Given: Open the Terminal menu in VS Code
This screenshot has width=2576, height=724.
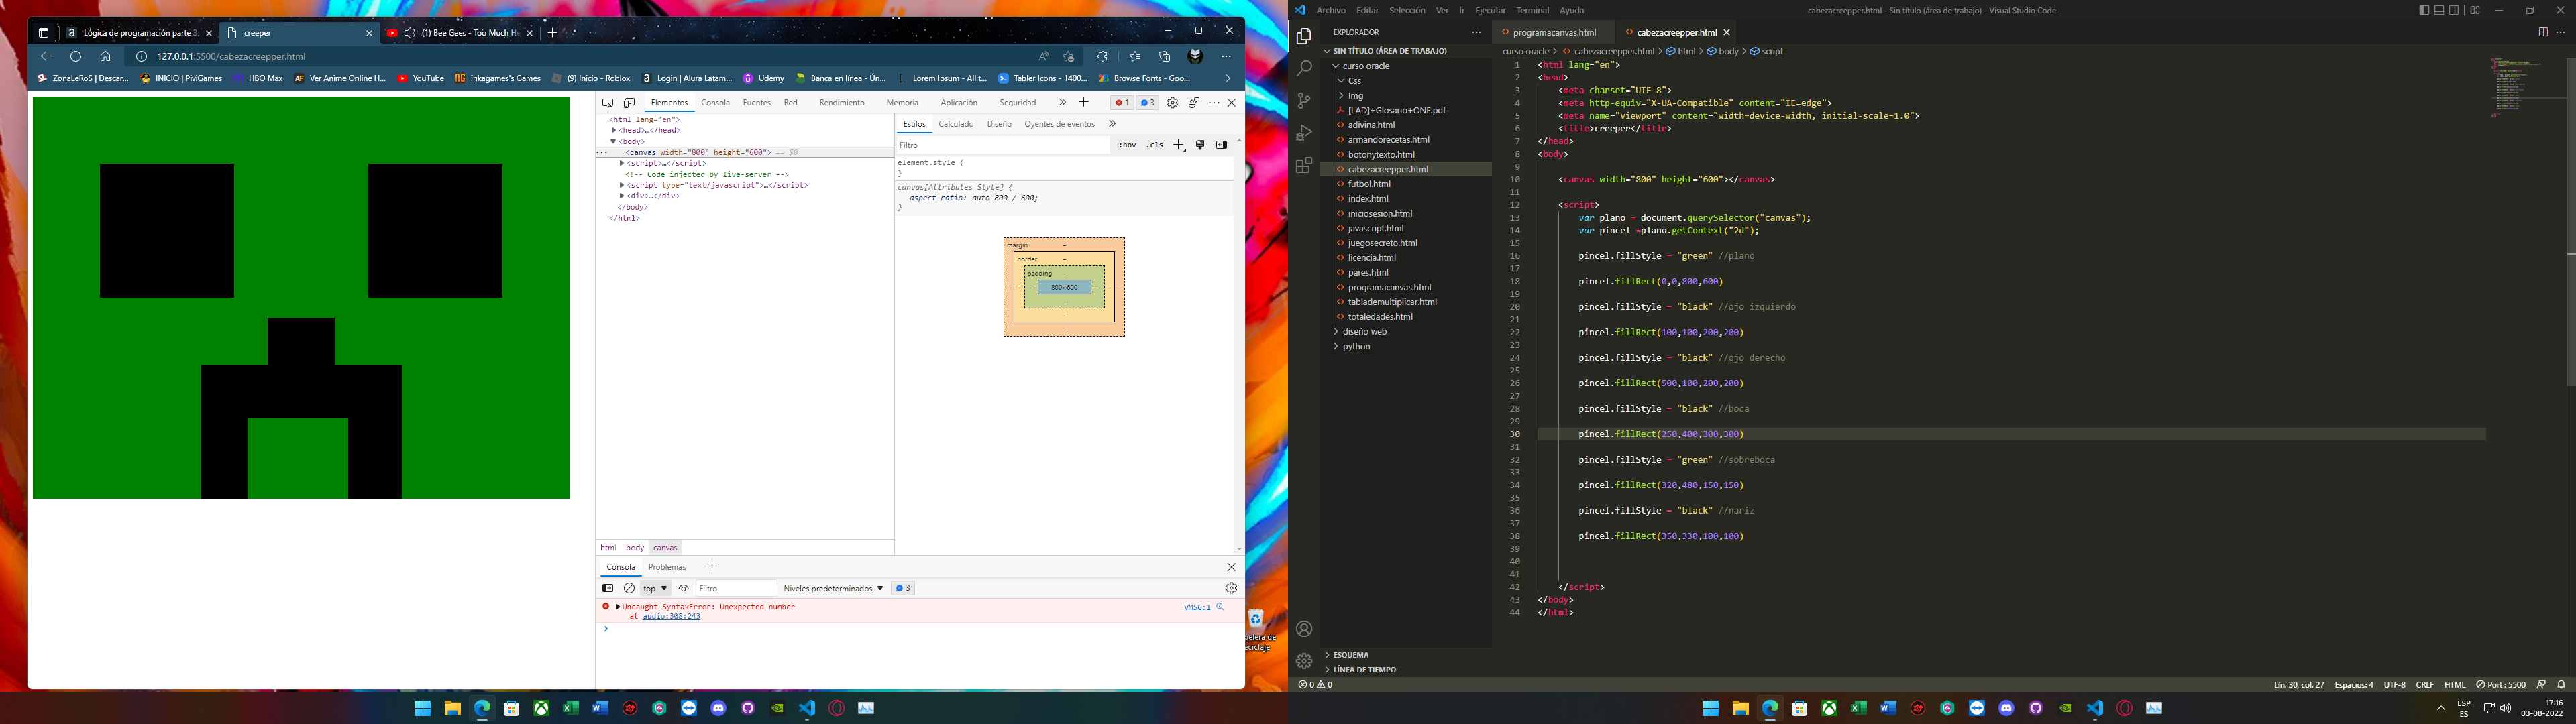Looking at the screenshot, I should pyautogui.click(x=1532, y=10).
